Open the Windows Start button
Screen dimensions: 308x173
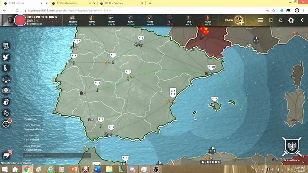click(x=4, y=169)
